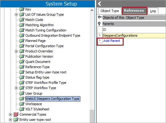Expand the Product-Overrides tree node

16,51
